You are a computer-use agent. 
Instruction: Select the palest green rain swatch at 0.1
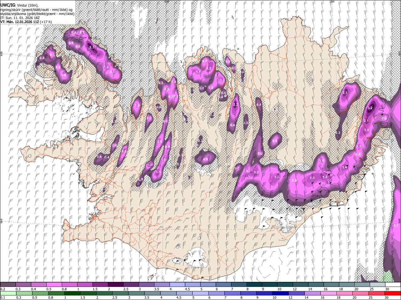tap(8, 293)
